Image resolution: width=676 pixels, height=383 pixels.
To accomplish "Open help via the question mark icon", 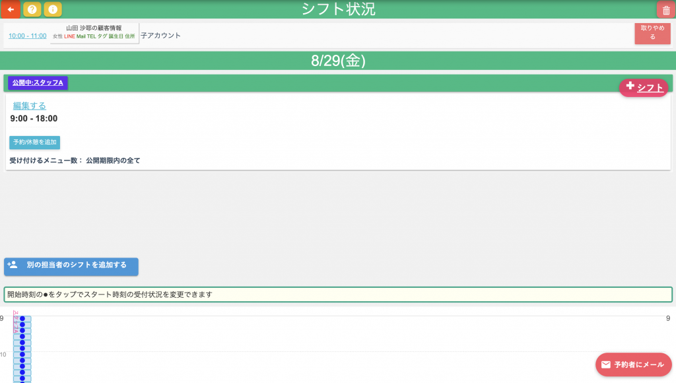I will click(32, 9).
